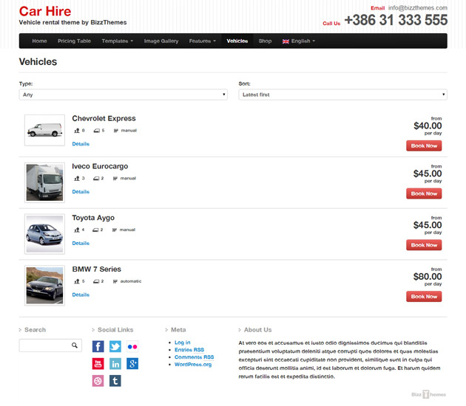View Details for Toyota Aygo

(x=81, y=243)
